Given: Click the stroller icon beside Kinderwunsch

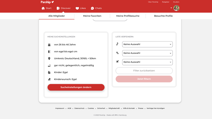Looking at the screenshot, I should pyautogui.click(x=49, y=79).
